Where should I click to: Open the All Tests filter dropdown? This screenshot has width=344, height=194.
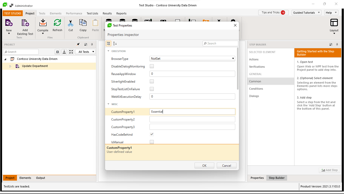pos(85,52)
